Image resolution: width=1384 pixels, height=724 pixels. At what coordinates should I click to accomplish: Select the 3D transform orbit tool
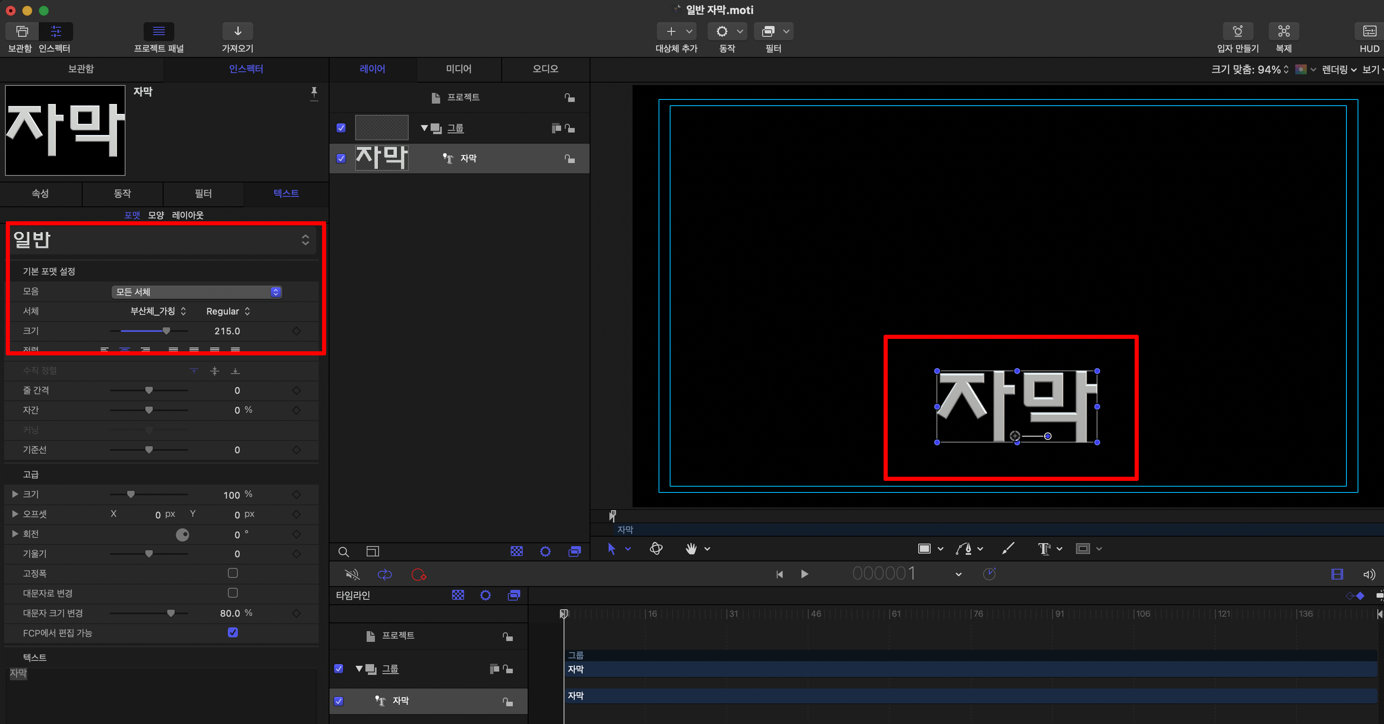coord(656,549)
